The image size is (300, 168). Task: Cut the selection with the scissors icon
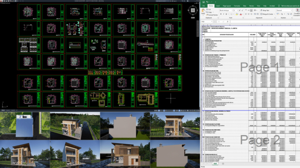207,9
